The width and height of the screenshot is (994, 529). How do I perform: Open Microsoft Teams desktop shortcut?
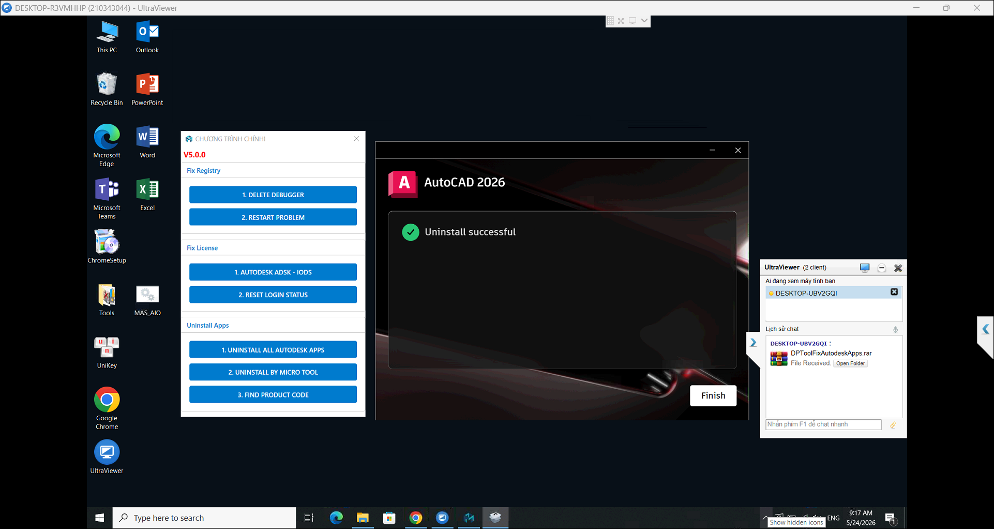[107, 198]
